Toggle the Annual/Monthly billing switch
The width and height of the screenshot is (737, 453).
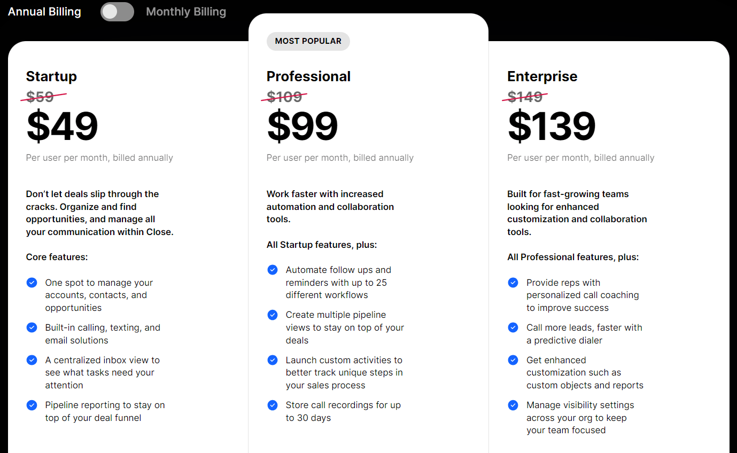coord(117,12)
